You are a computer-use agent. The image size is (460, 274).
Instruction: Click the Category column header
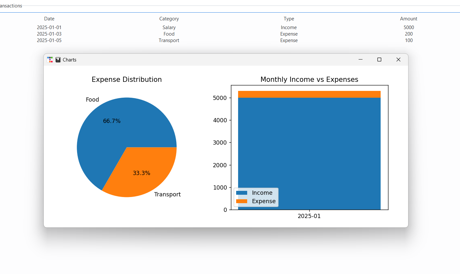point(169,18)
